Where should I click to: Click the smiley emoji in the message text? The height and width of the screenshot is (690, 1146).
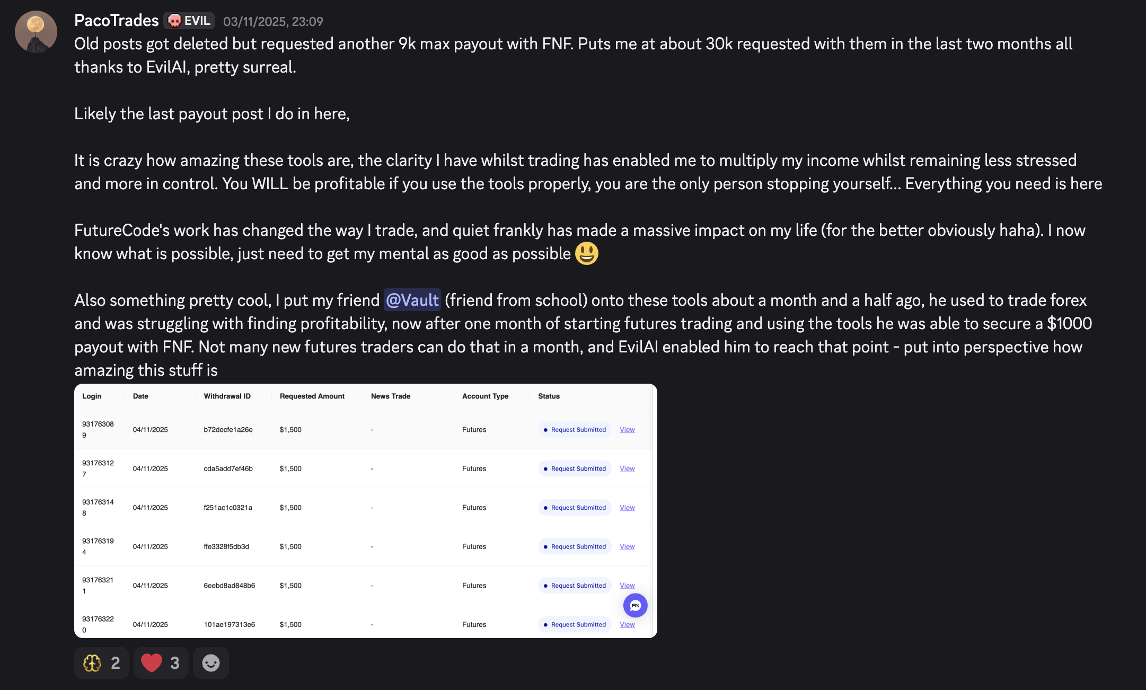[x=586, y=253]
